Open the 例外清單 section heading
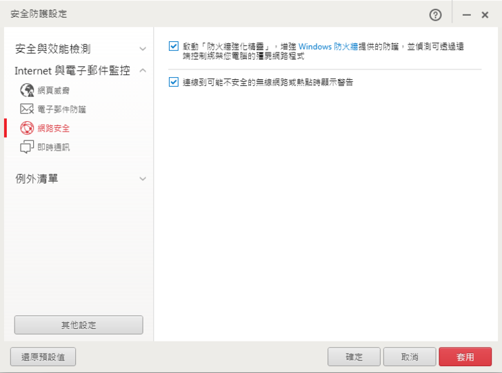The width and height of the screenshot is (502, 373). (37, 179)
